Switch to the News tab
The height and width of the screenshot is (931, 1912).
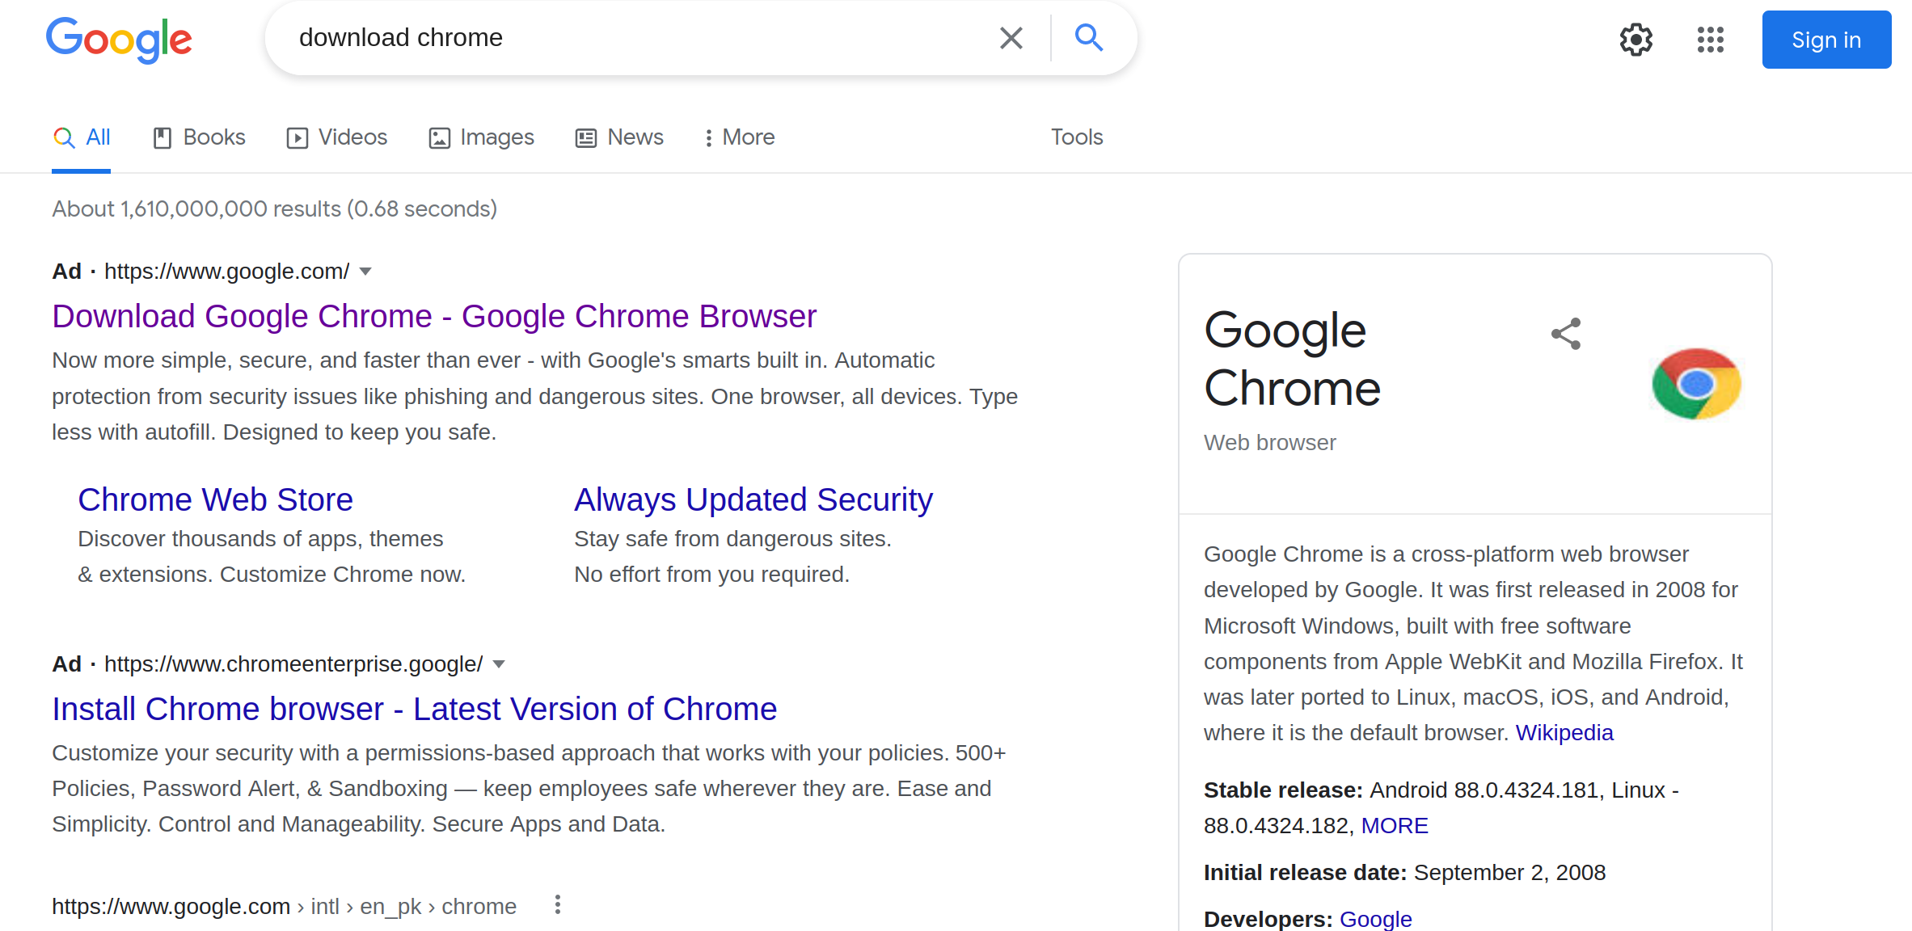619,137
